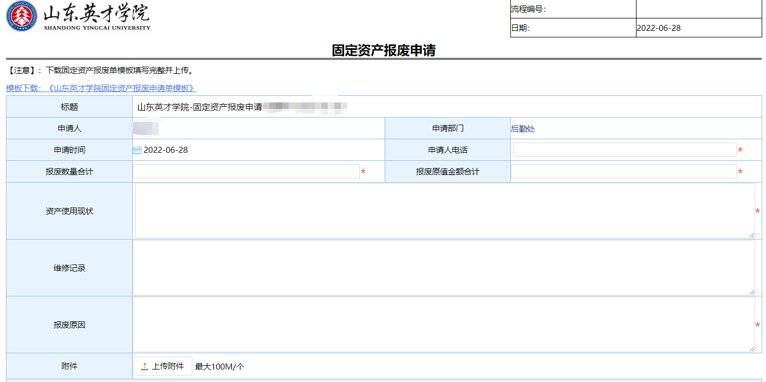Click the 上传附件 upload button
The height and width of the screenshot is (382, 766).
[x=163, y=366]
